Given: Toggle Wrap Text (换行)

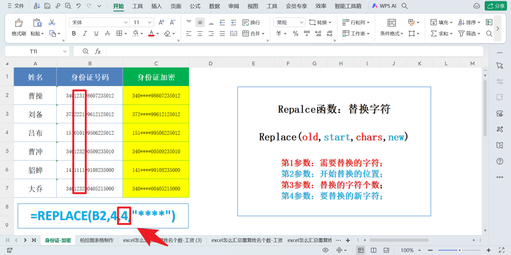Looking at the screenshot, I should pyautogui.click(x=251, y=22).
